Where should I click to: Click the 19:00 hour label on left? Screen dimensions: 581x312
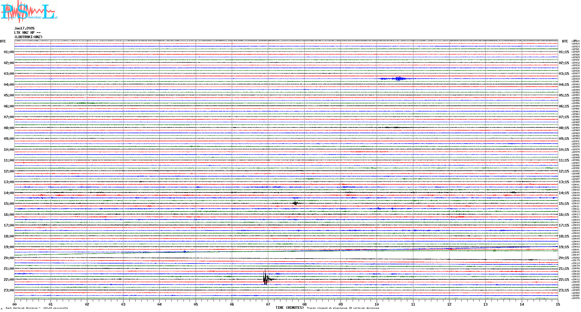9,247
